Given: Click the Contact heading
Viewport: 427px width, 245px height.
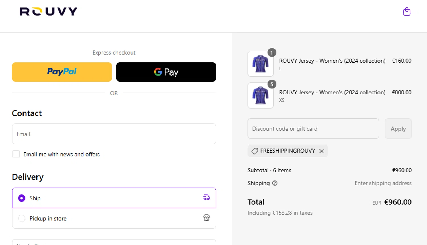Looking at the screenshot, I should [27, 113].
